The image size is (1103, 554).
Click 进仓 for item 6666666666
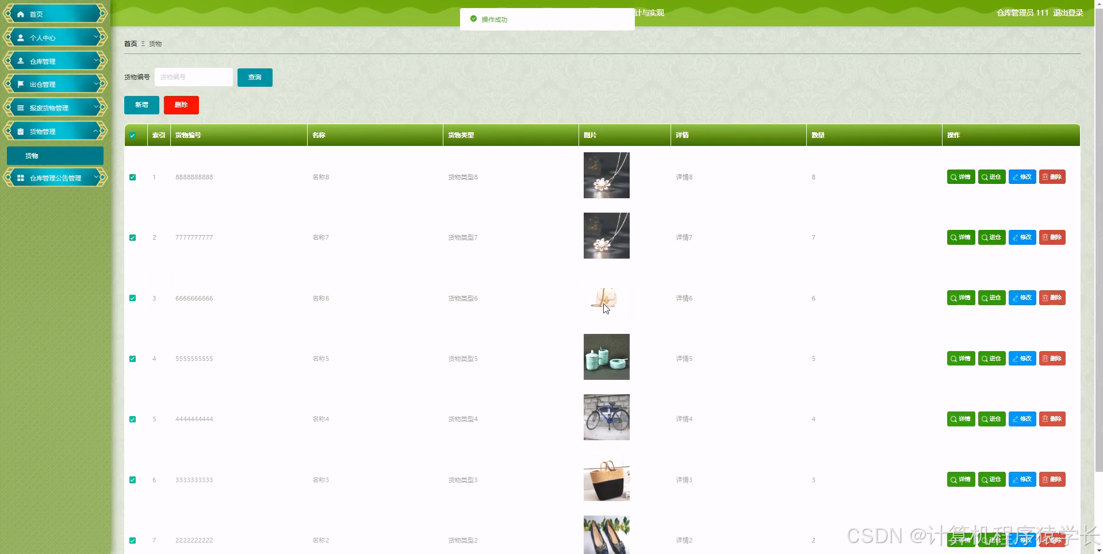point(991,298)
